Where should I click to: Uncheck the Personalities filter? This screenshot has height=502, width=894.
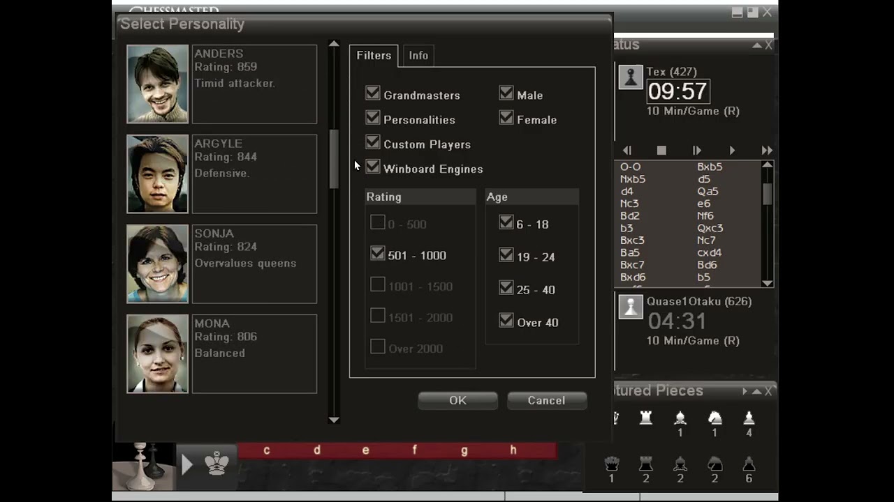coord(373,118)
